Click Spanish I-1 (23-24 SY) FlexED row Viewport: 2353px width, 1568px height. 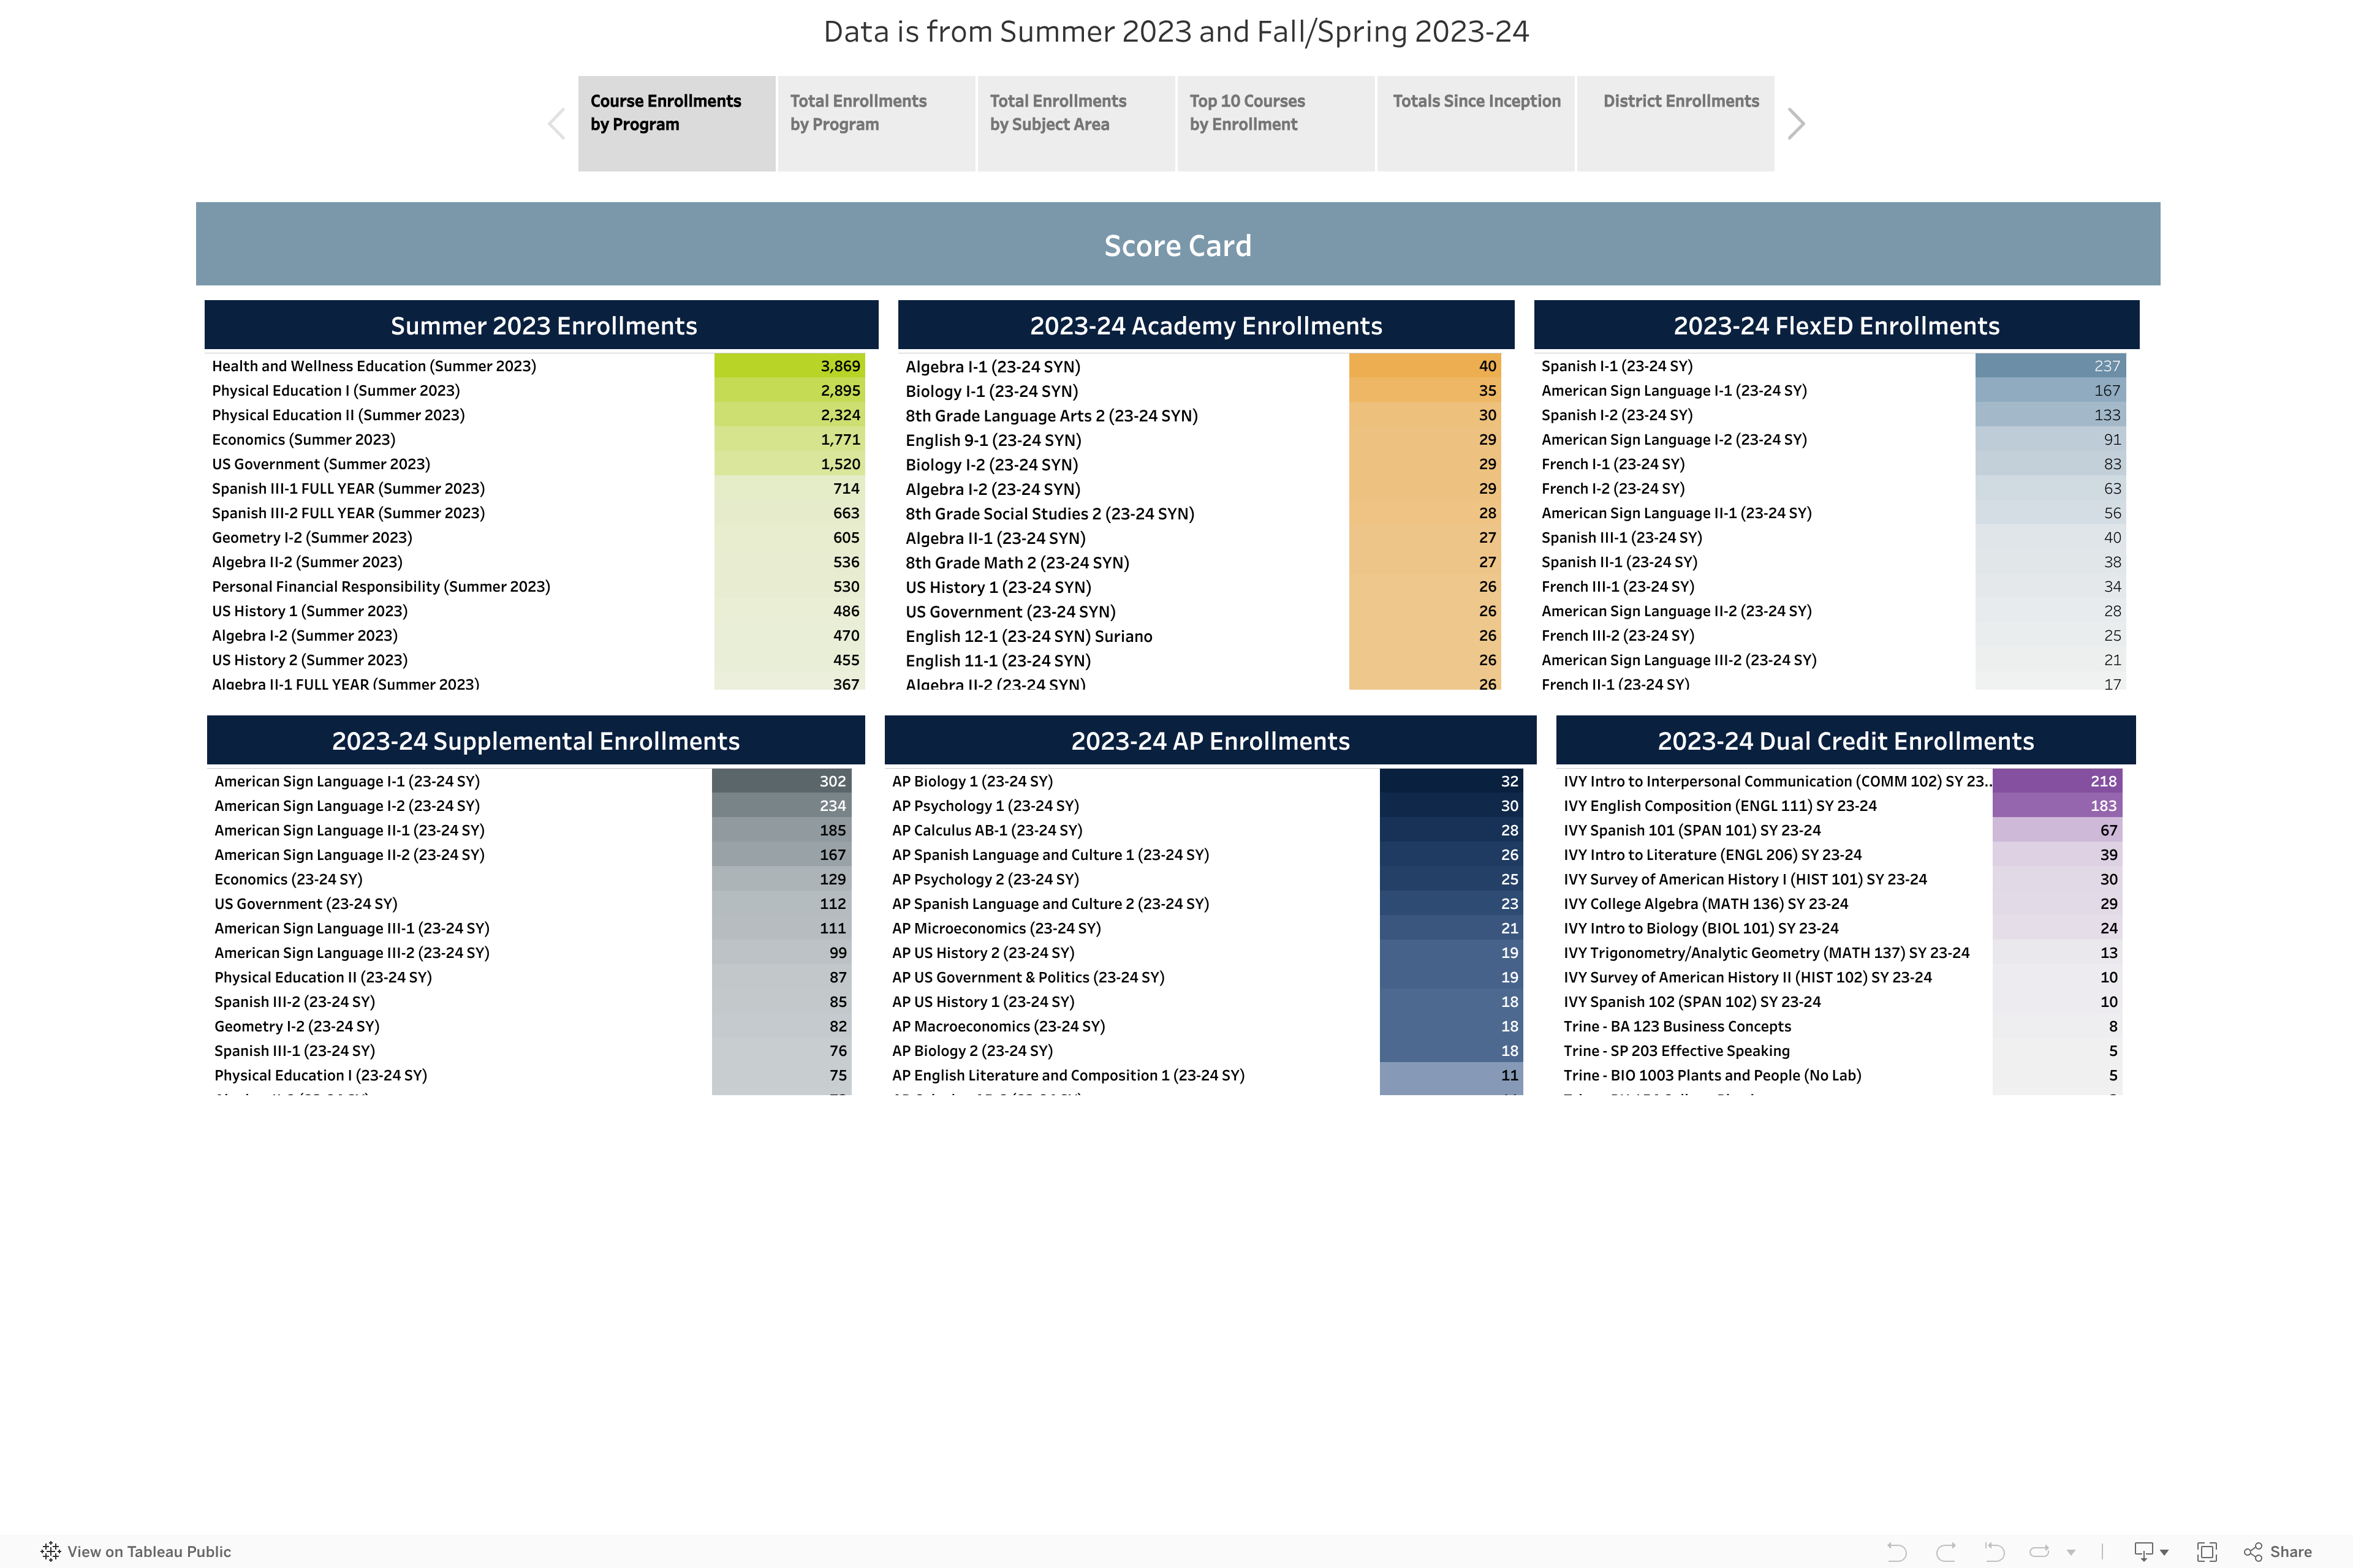tap(1616, 366)
